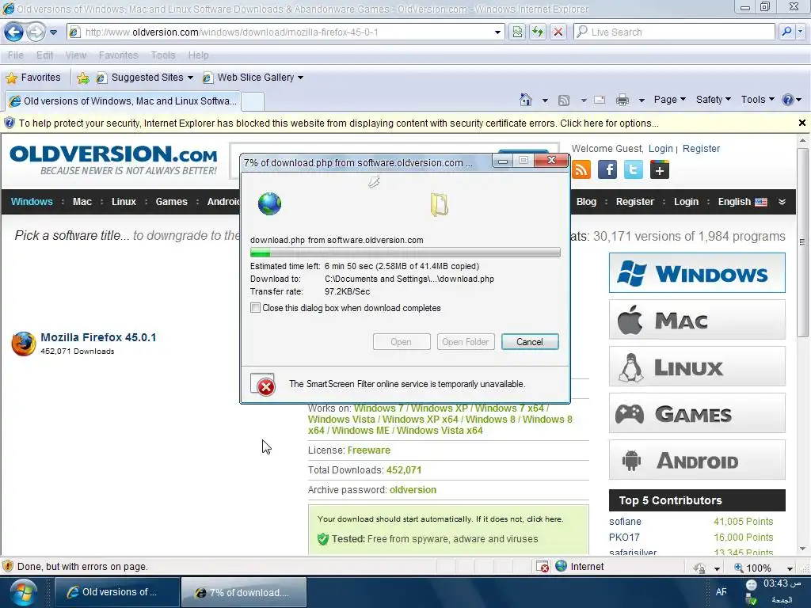Click the Register link near Welcome Guest
This screenshot has width=811, height=608.
pyautogui.click(x=701, y=149)
